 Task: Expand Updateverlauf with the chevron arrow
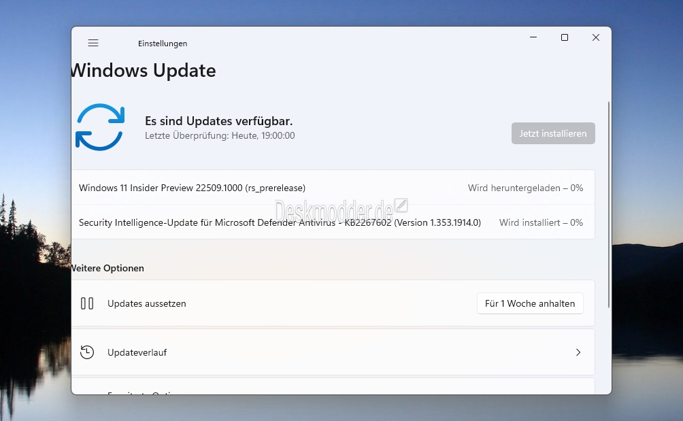click(578, 352)
